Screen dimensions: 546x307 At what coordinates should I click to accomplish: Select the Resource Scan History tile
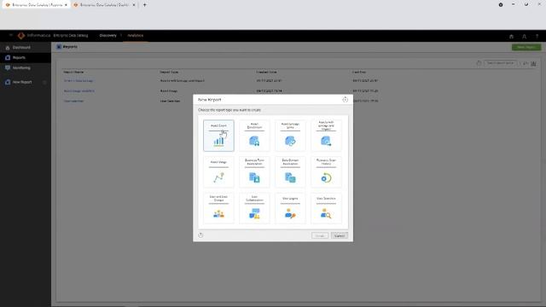(326, 172)
